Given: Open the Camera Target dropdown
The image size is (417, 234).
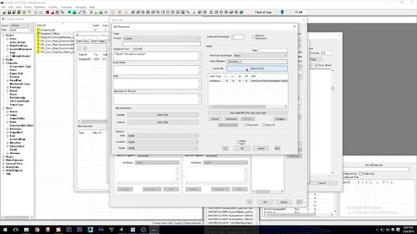Looking at the screenshot, I should click(162, 148).
